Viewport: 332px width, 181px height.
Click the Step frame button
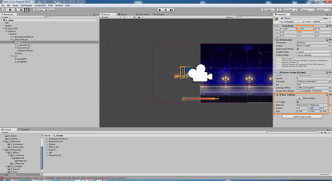[x=171, y=10]
